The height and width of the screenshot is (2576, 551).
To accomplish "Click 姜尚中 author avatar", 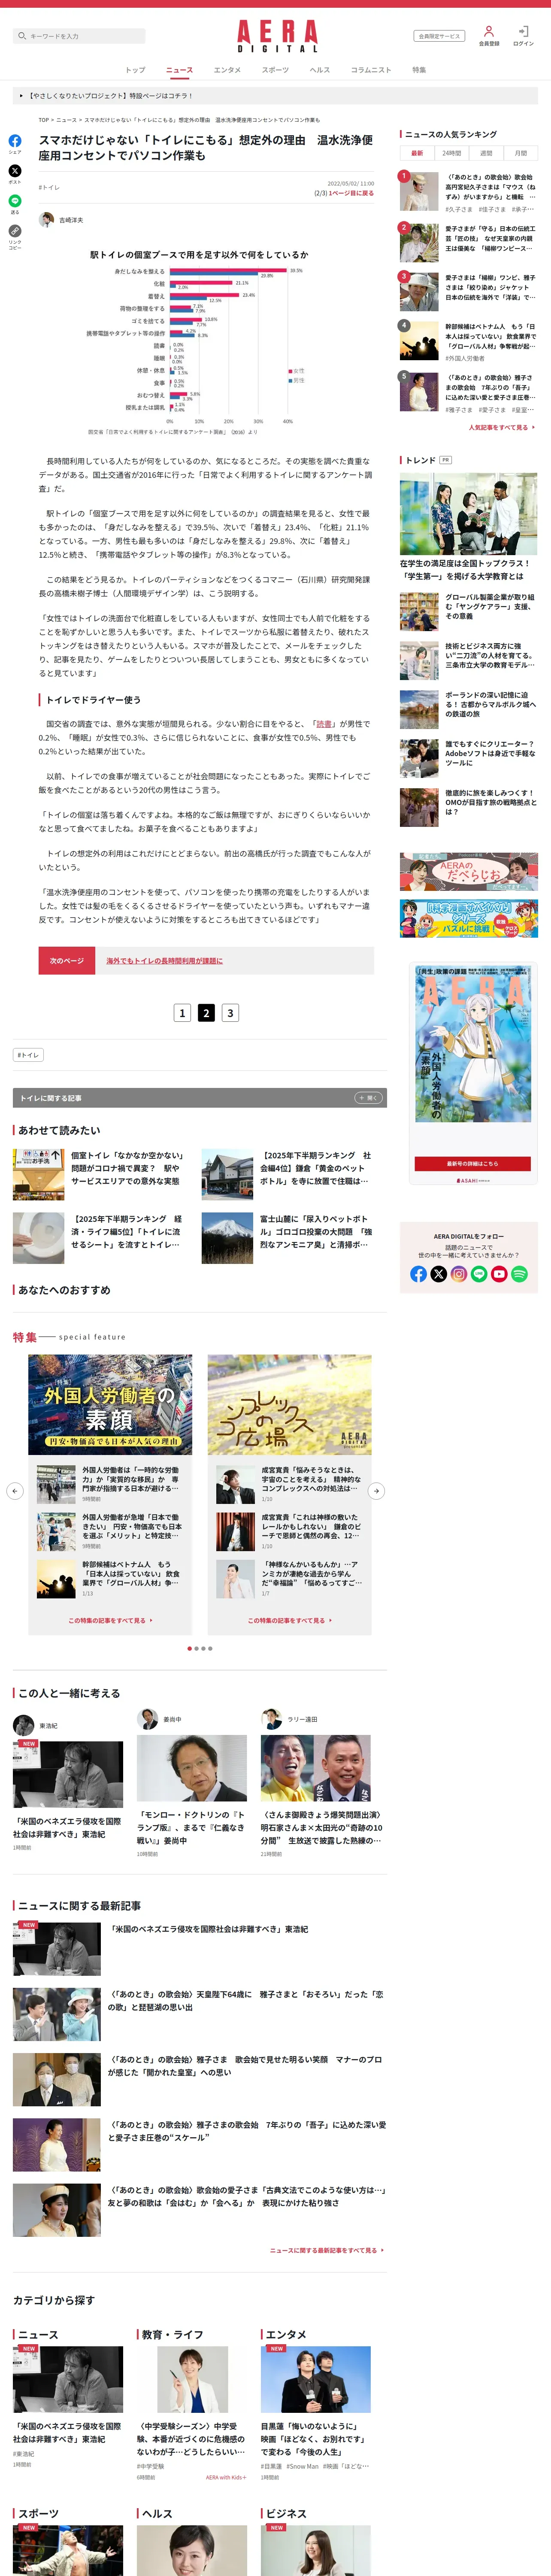I will pos(148,1719).
